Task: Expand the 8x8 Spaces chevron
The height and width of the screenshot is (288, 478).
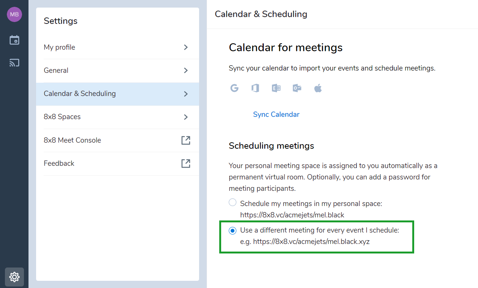Action: click(186, 117)
